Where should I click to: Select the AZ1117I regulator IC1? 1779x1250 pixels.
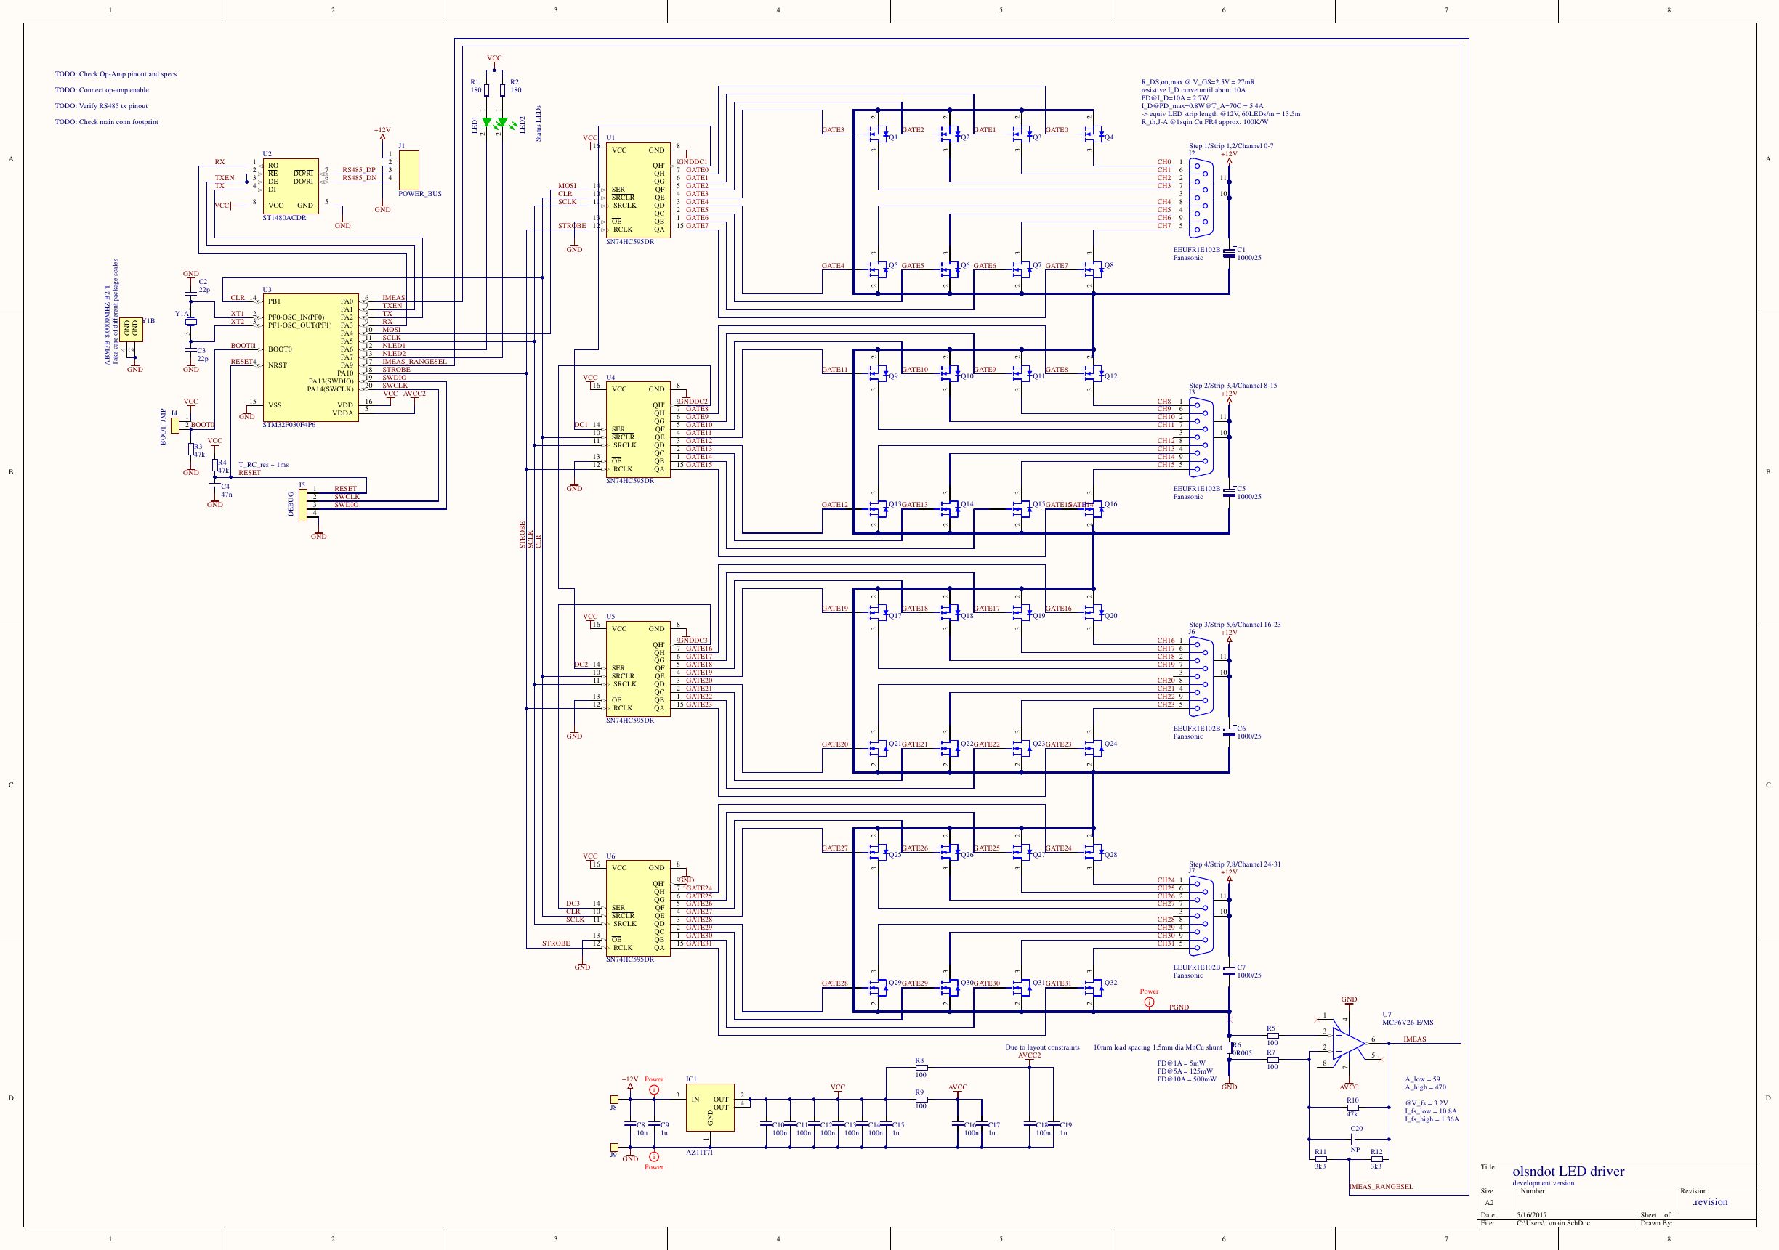[x=709, y=1107]
